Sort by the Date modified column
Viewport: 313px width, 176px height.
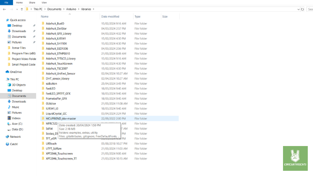(x=110, y=17)
